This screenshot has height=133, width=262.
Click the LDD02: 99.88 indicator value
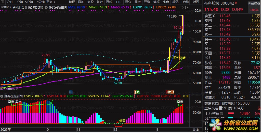[166, 7]
